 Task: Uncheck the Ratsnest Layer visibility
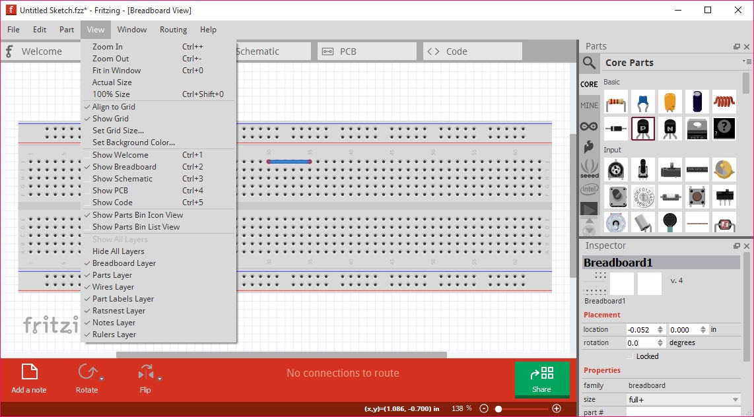pyautogui.click(x=119, y=311)
